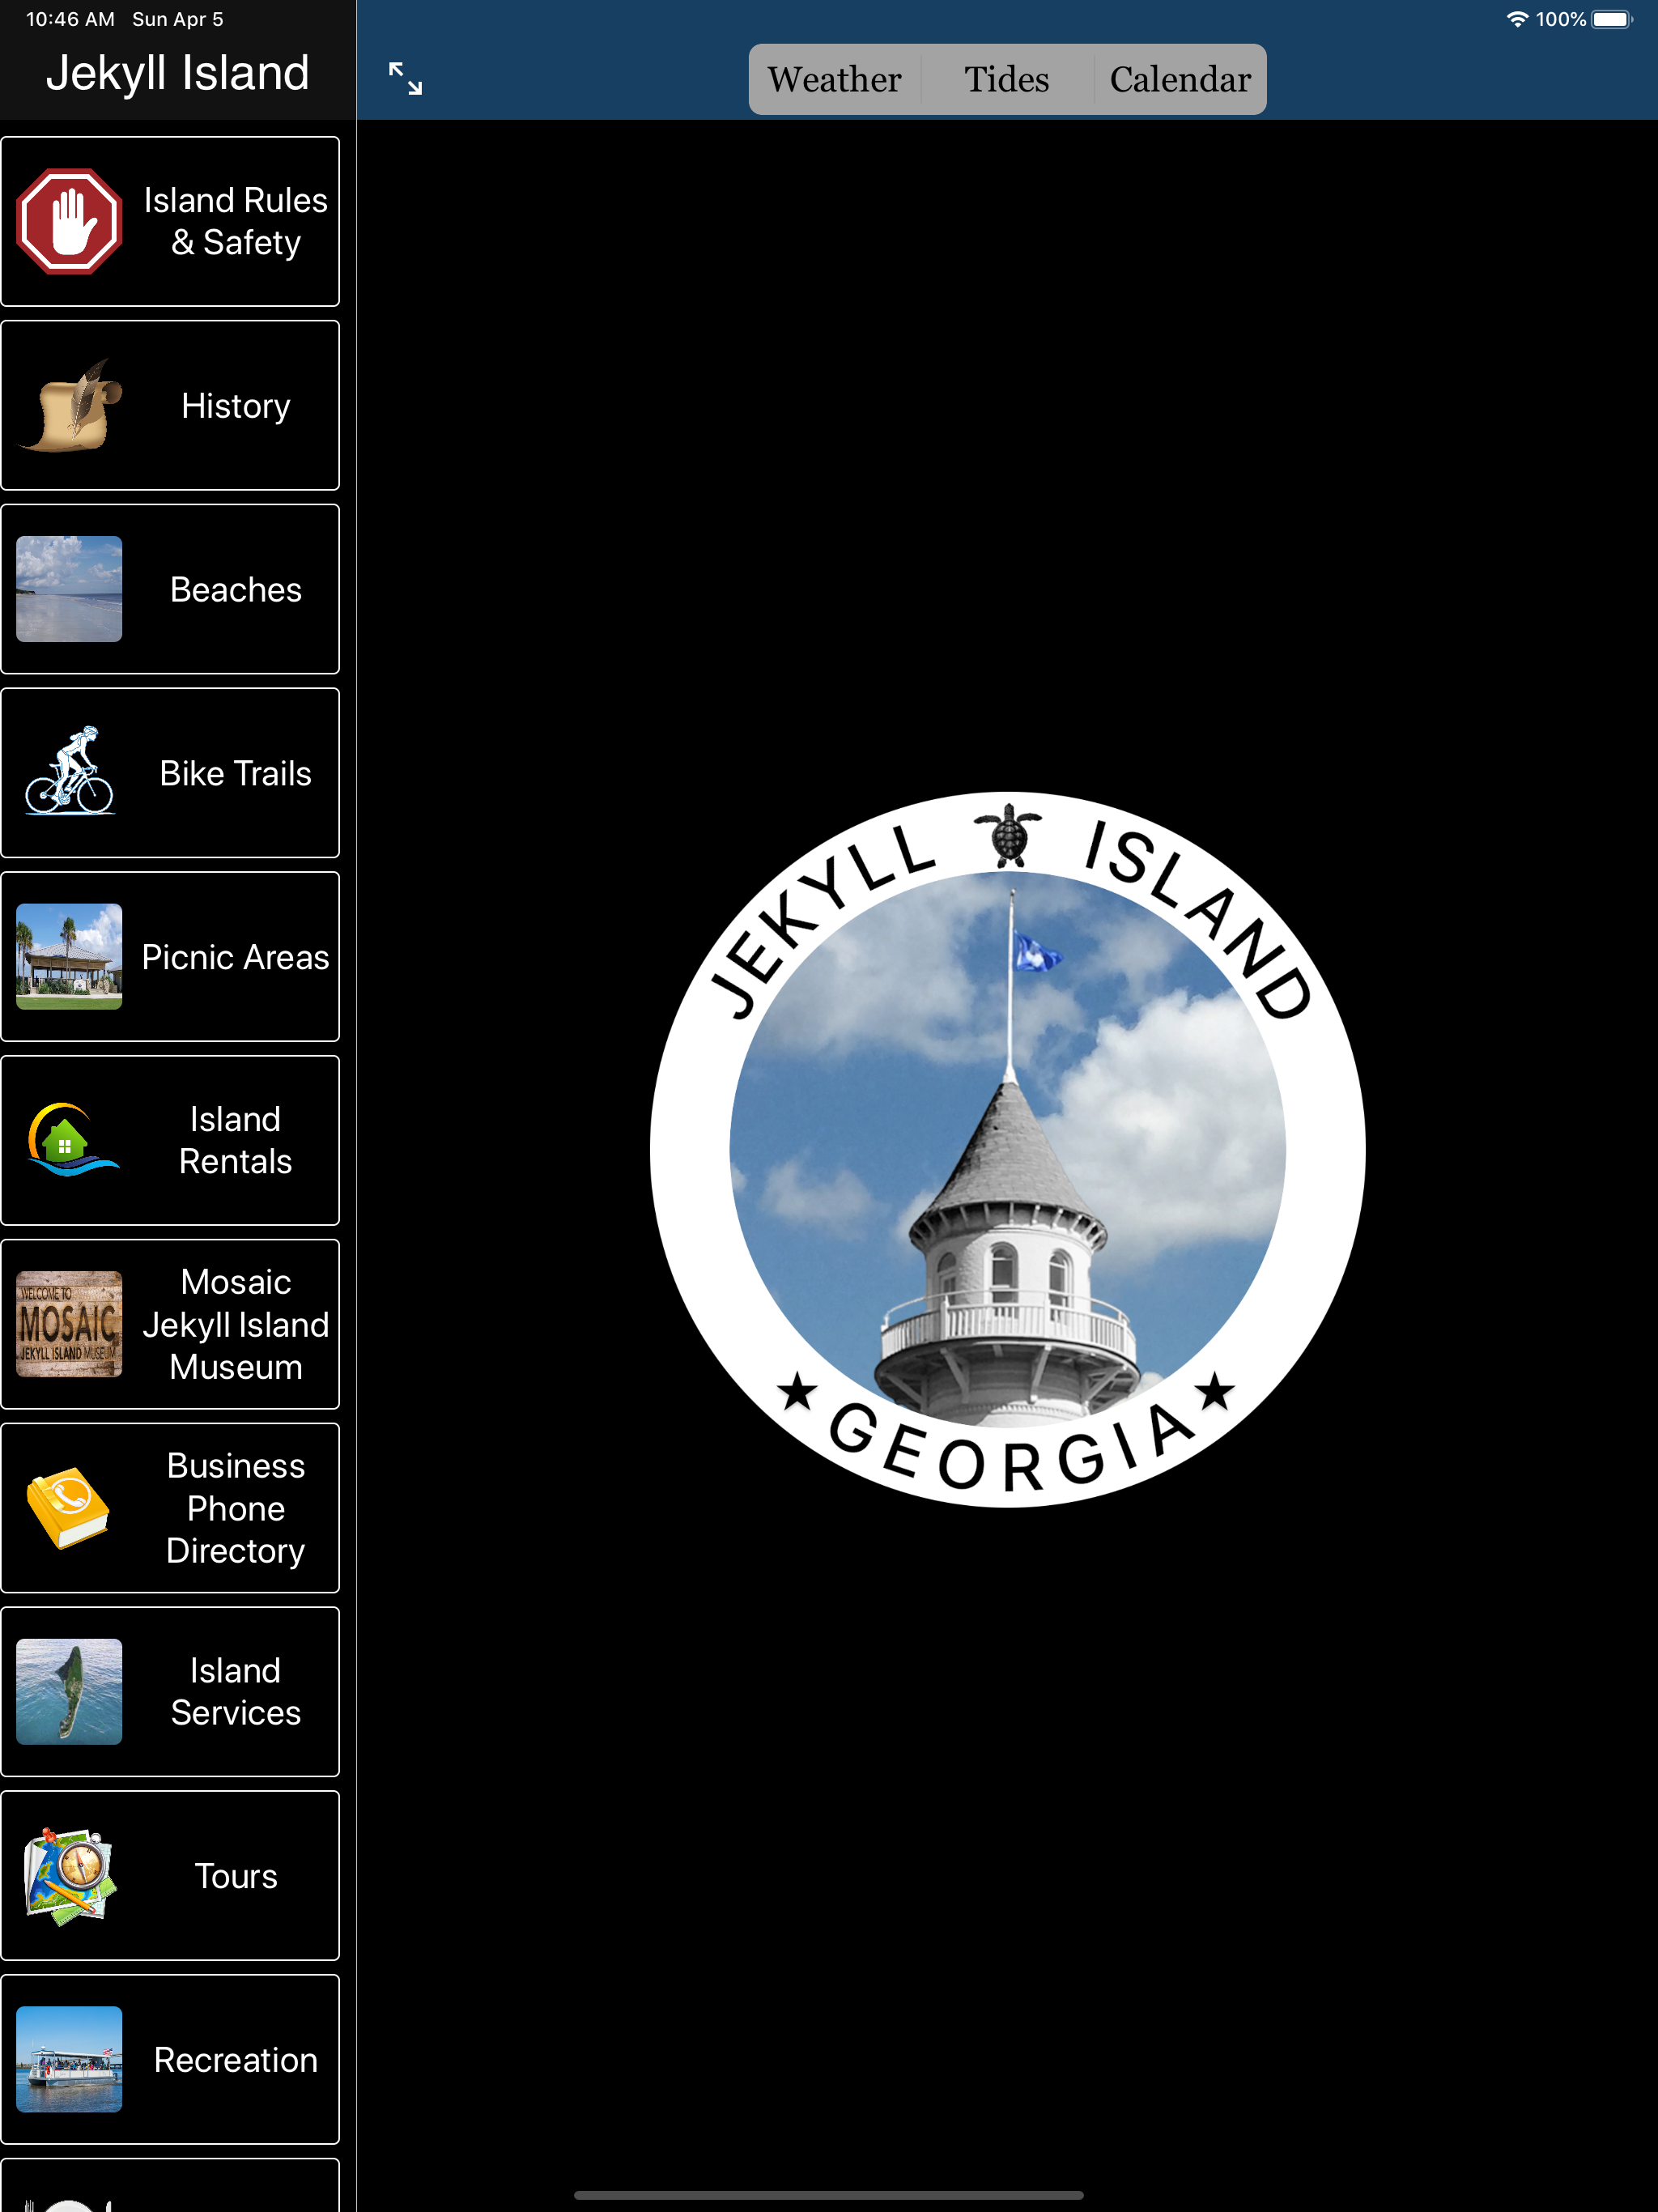Select the cyclist Bike Trails icon
The image size is (1658, 2212).
coord(69,772)
